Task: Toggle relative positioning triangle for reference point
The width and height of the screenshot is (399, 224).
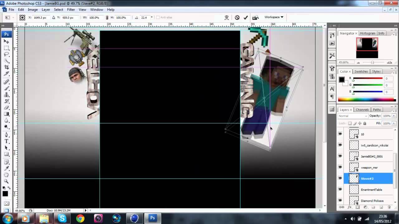Action: 54,17
